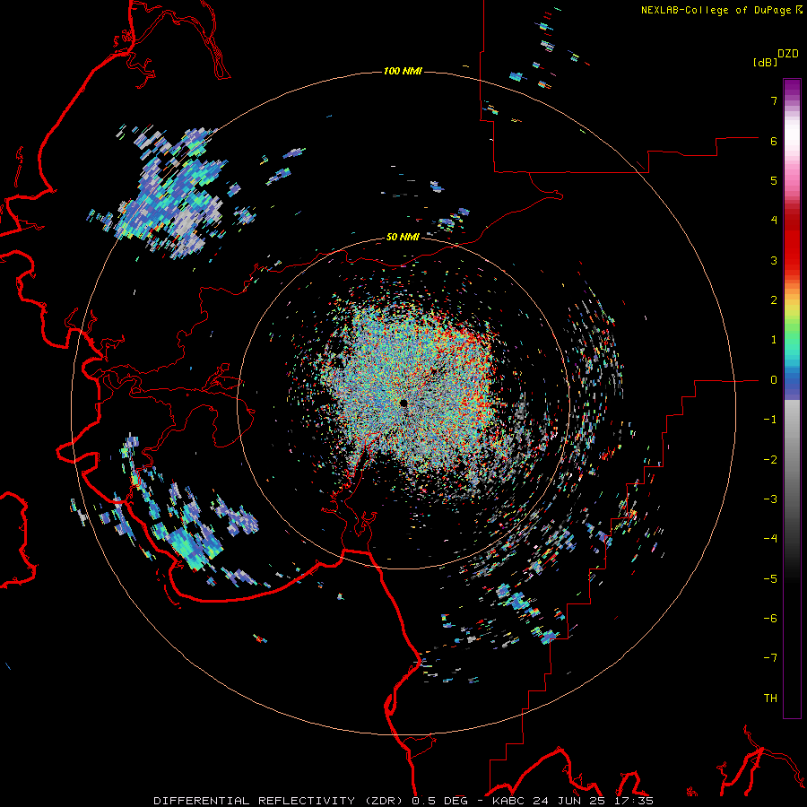807x807 pixels.
Task: Click the 1 value on the color scale
Action: [x=774, y=340]
